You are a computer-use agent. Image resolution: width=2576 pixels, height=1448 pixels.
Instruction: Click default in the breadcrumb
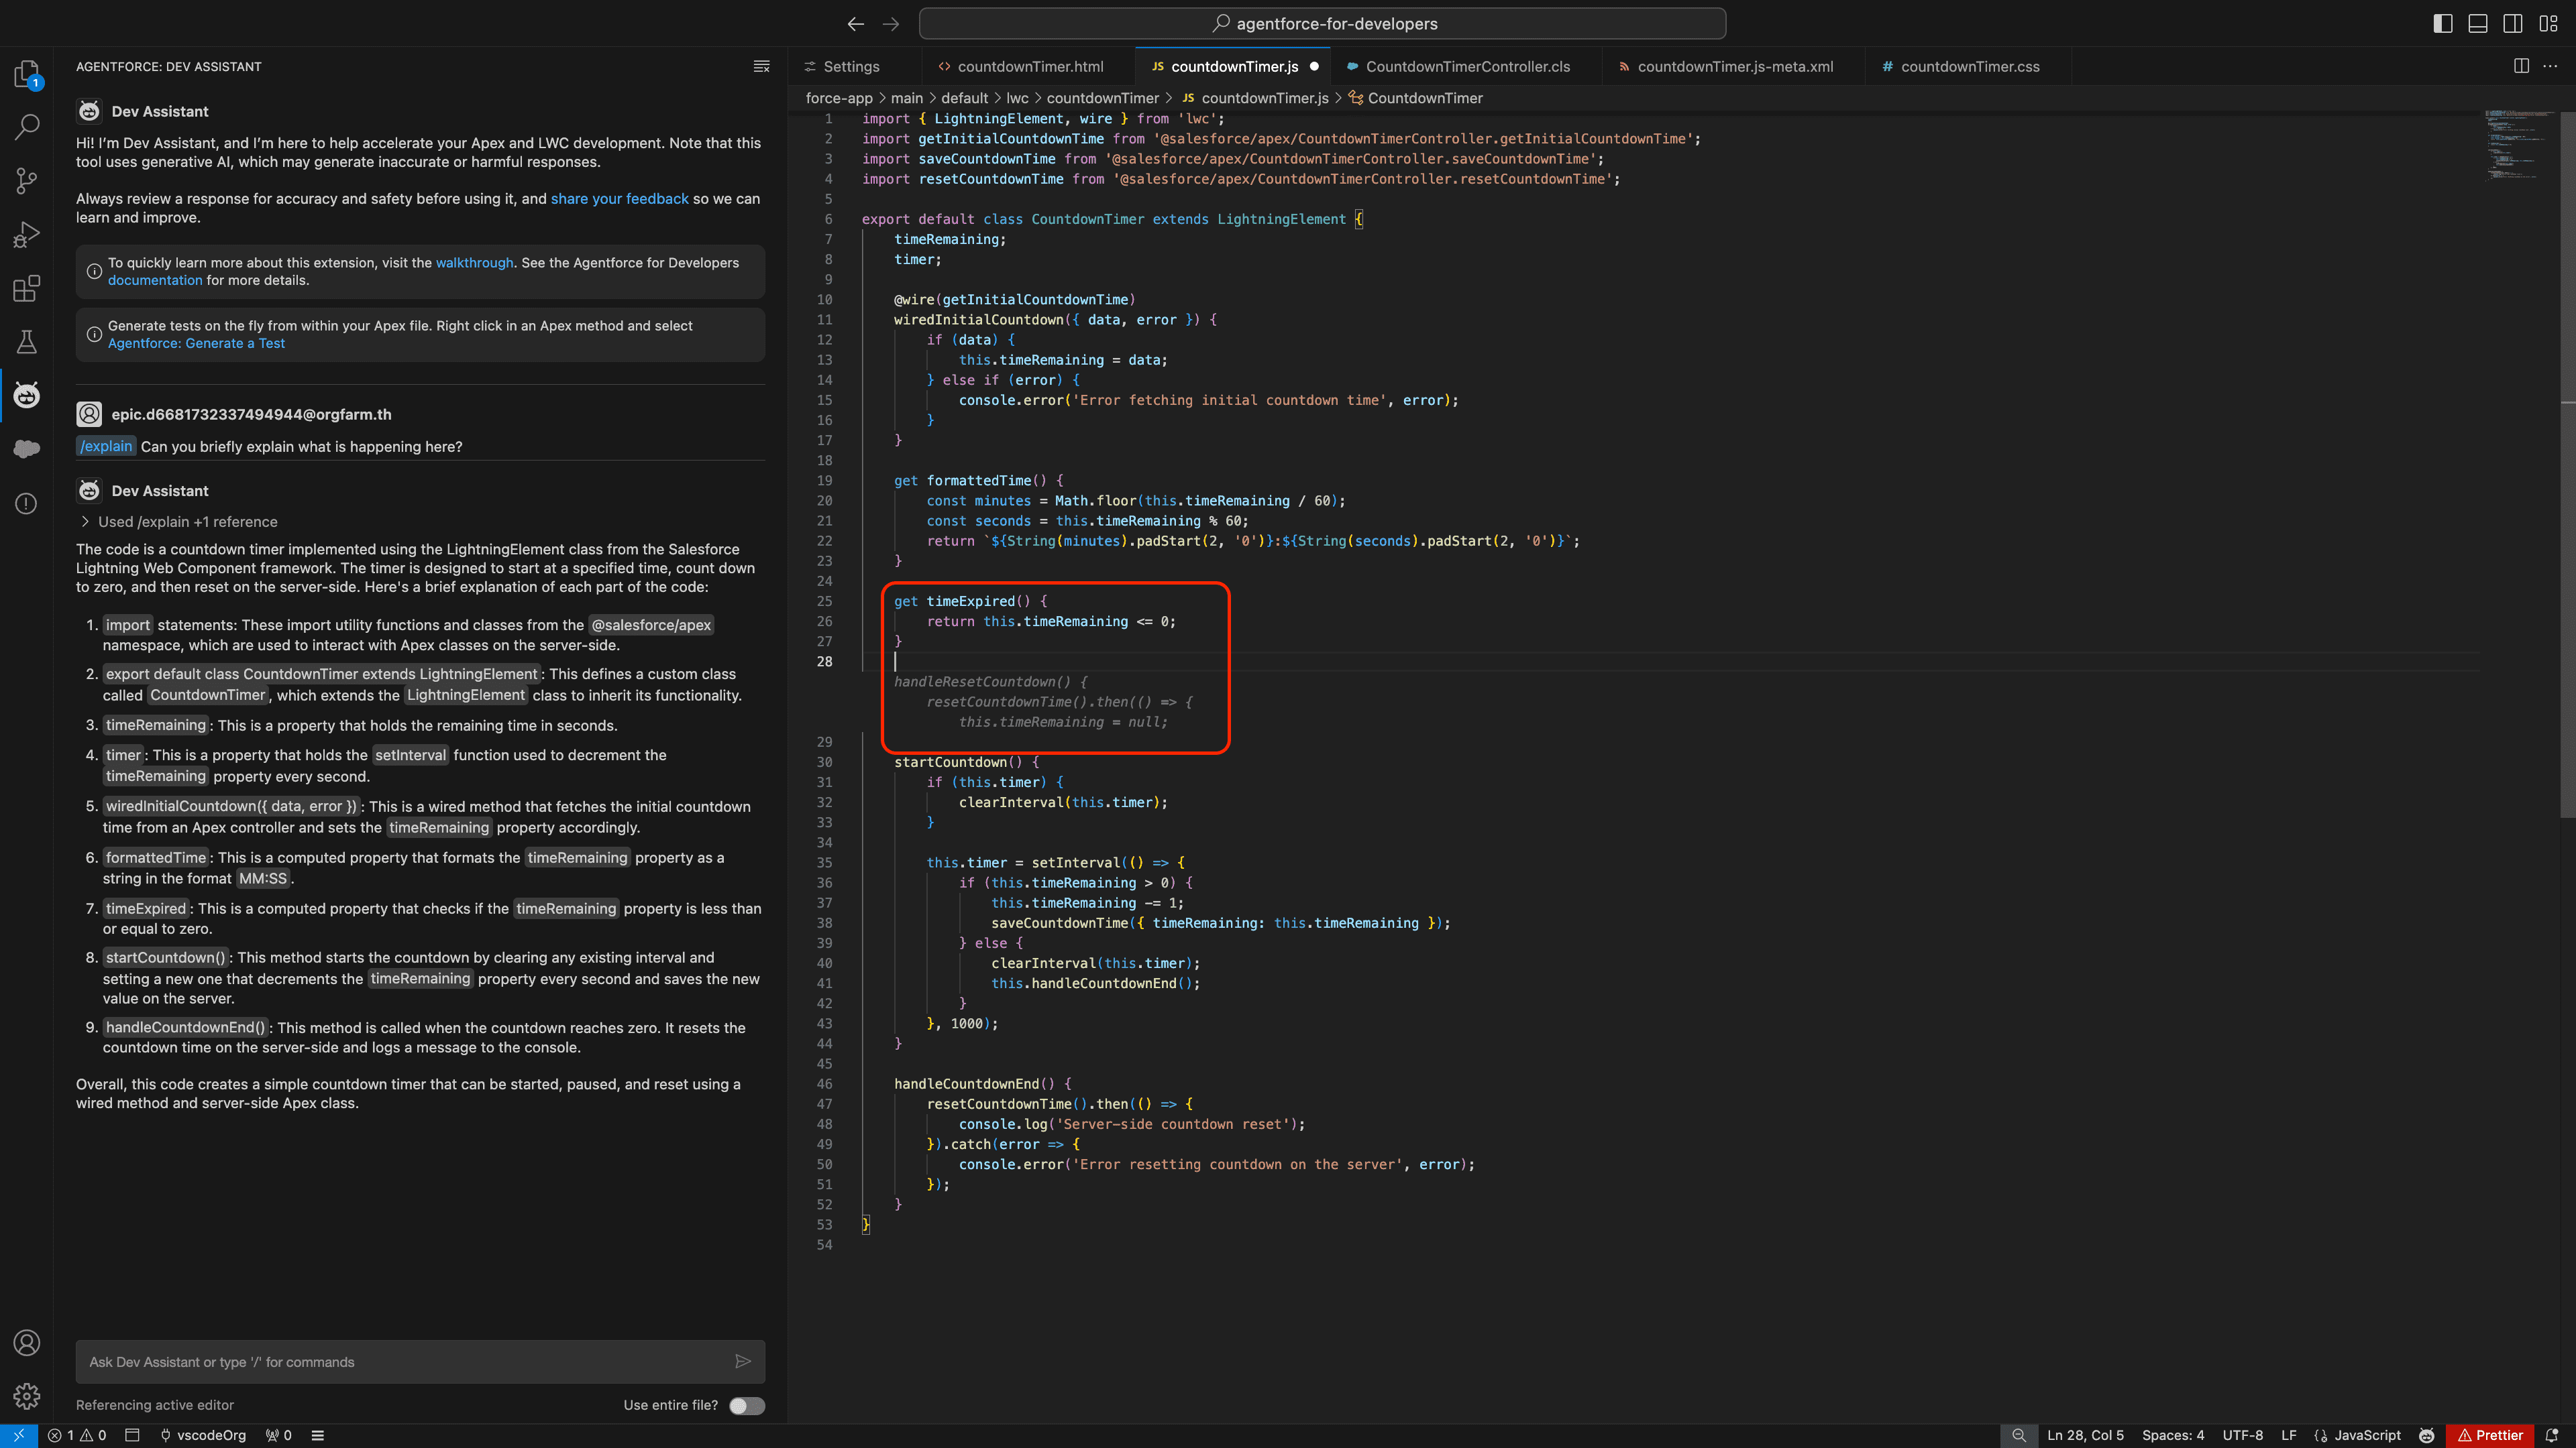point(964,98)
